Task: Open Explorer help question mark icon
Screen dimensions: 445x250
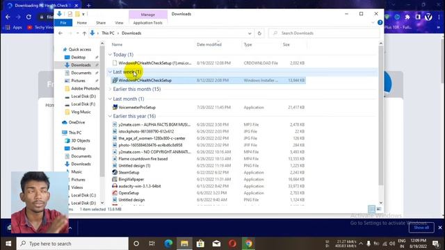Action: 380,23
